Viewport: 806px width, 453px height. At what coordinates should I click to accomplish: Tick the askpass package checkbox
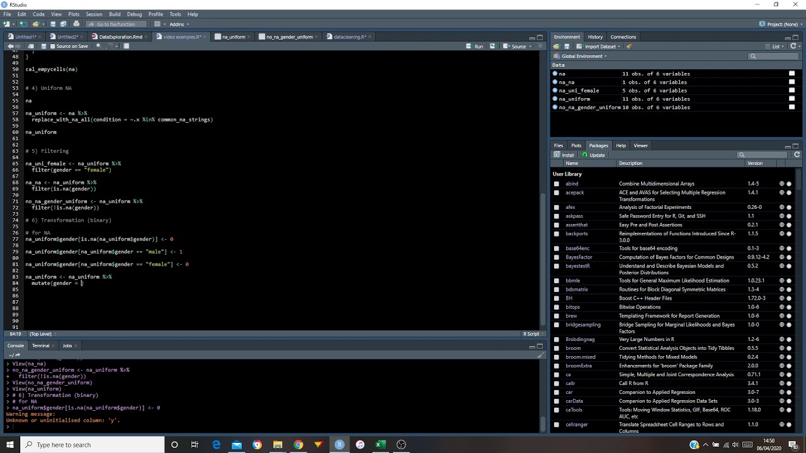pos(557,216)
